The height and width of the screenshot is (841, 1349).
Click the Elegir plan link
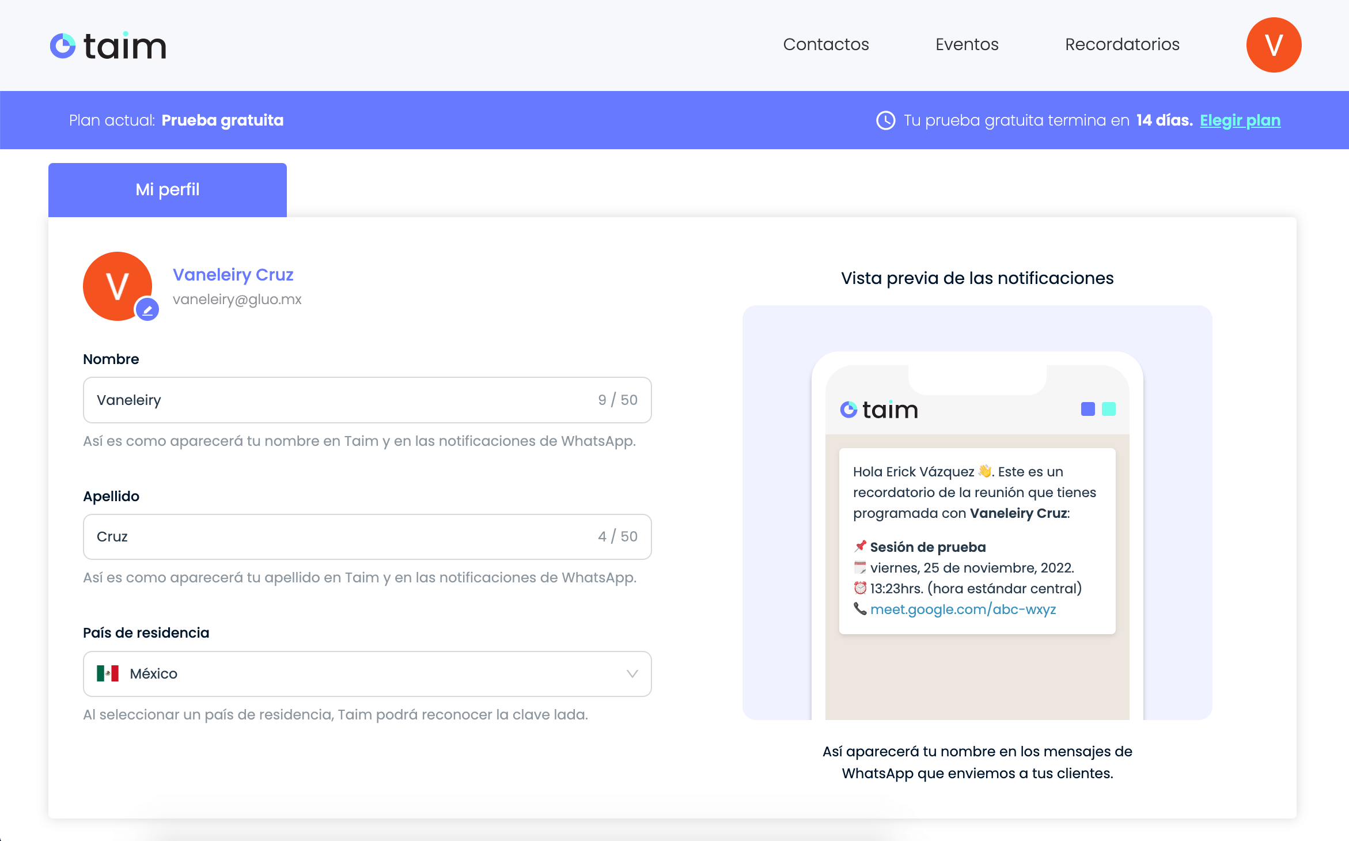(1240, 120)
